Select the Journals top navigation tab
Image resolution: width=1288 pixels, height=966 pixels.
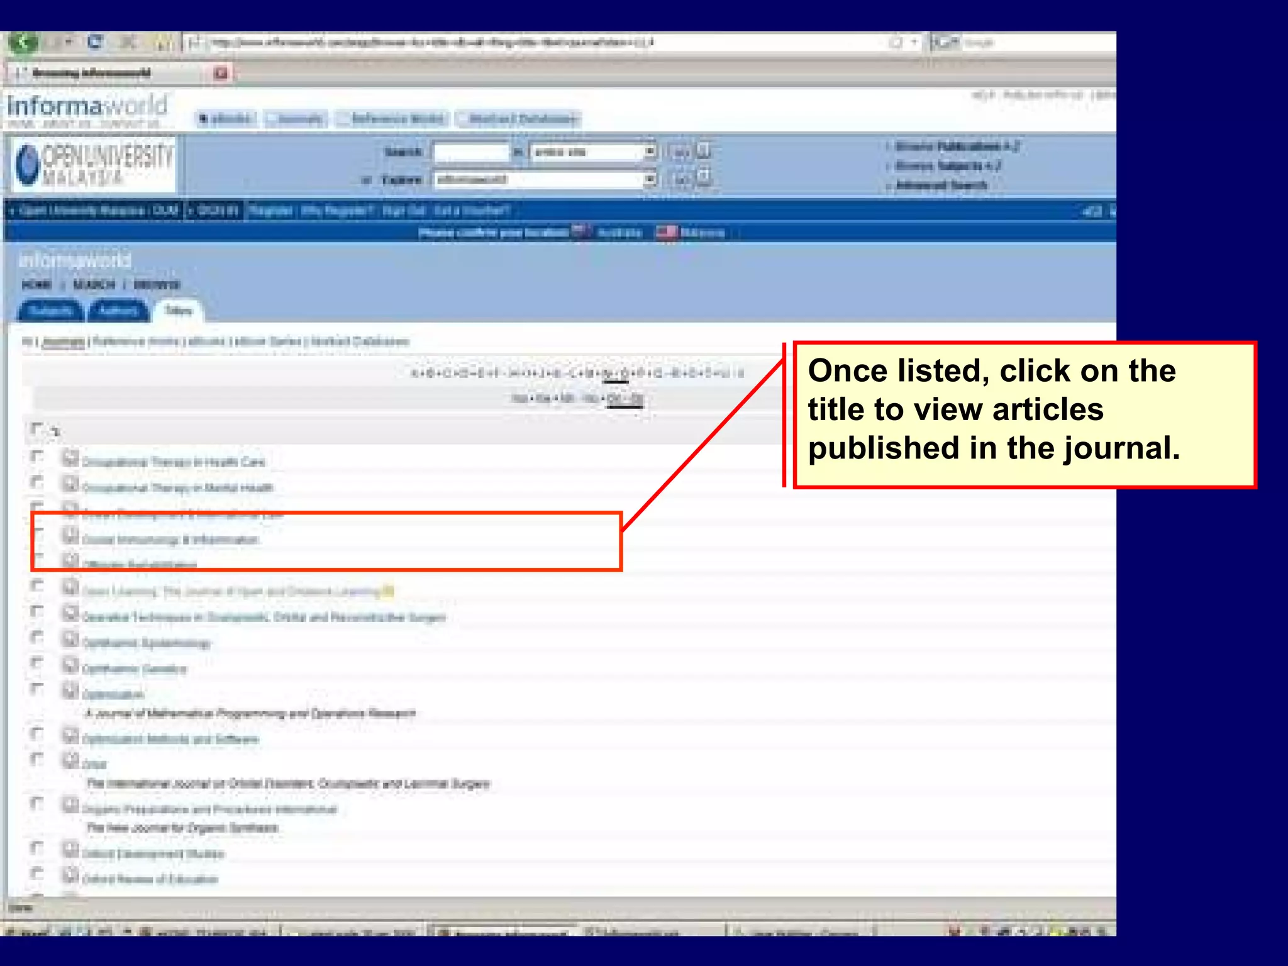(296, 119)
